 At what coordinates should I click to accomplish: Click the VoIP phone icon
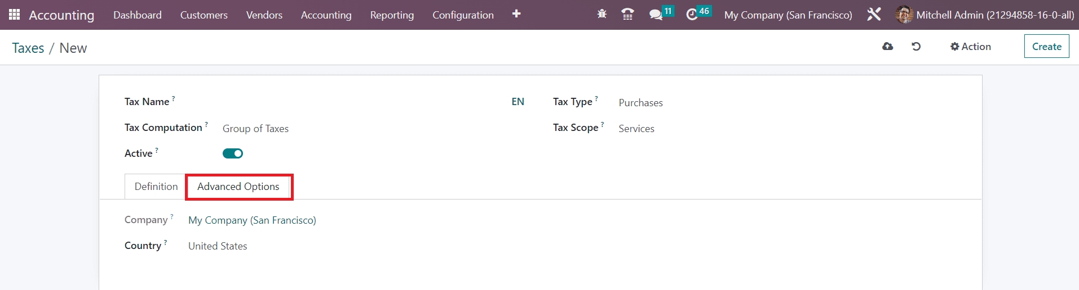point(627,15)
